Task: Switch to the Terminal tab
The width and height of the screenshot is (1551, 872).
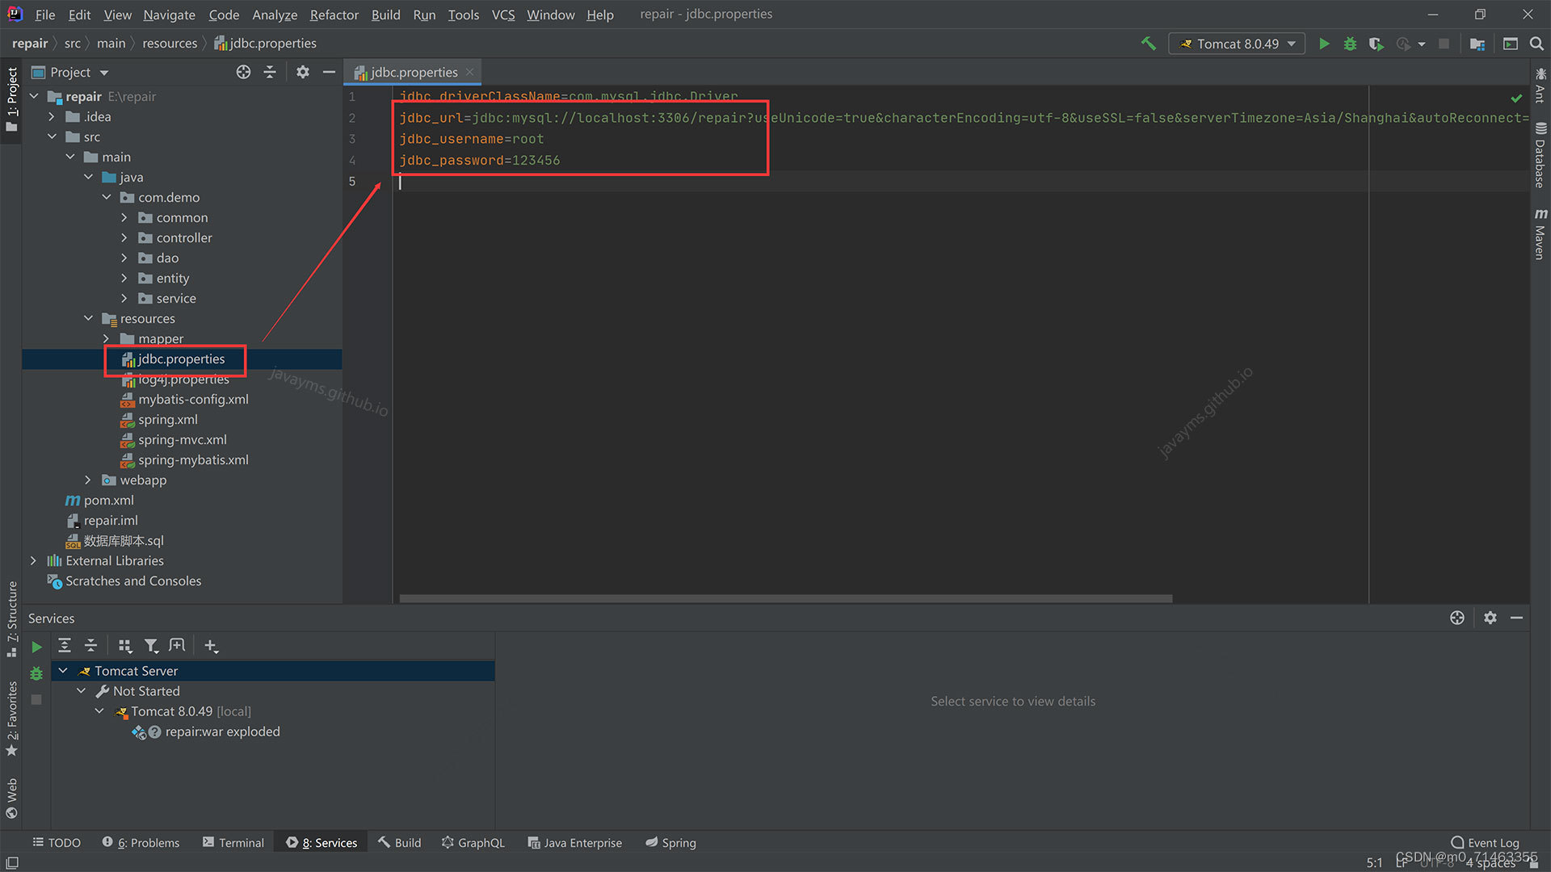Action: [233, 842]
